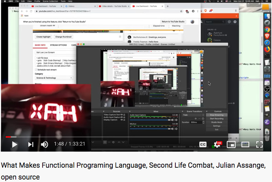Click the Xah Lee Live Scream title field
The width and height of the screenshot is (272, 182).
[55, 52]
